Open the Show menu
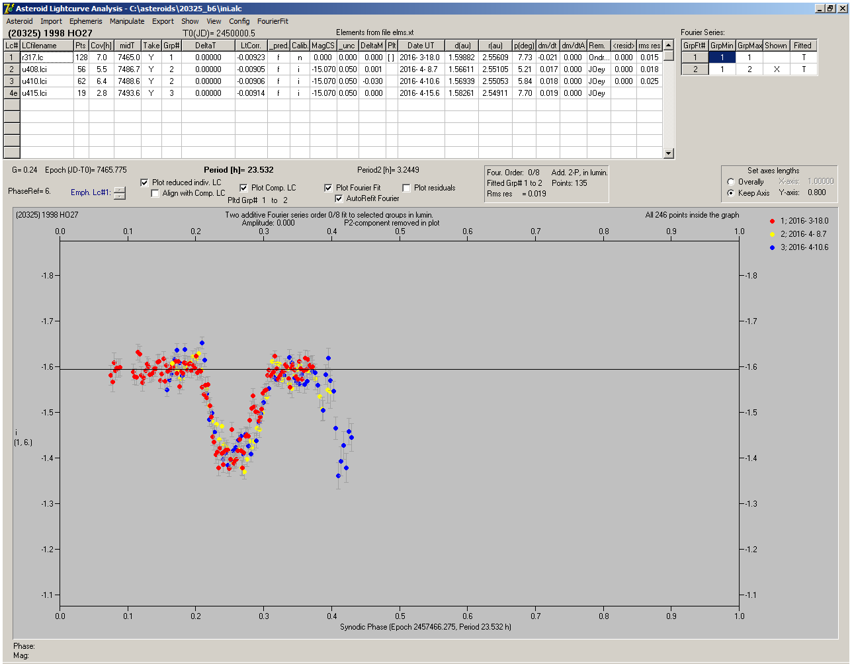This screenshot has width=852, height=664. click(x=190, y=21)
